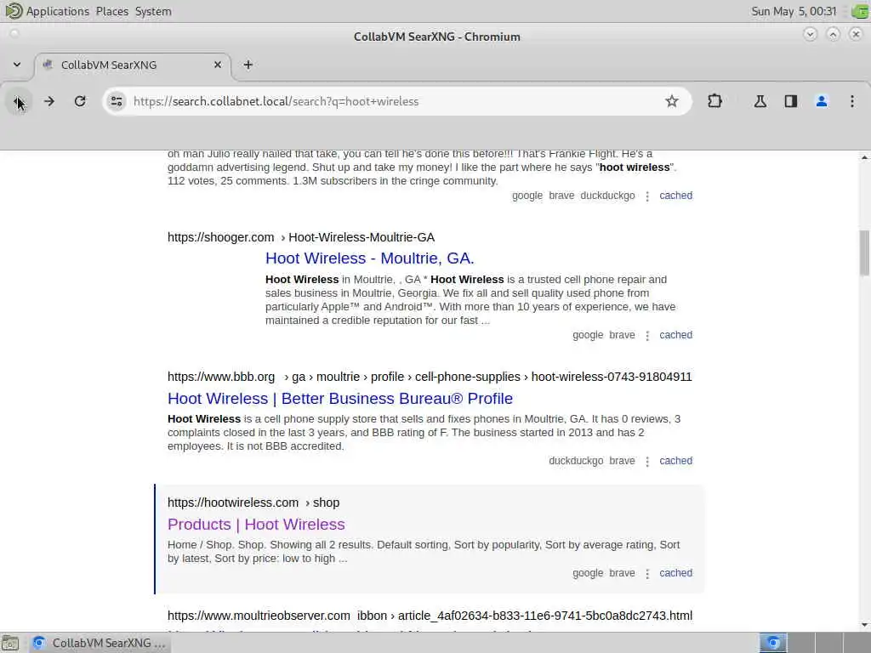Image resolution: width=871 pixels, height=653 pixels.
Task: Open the profile avatar icon
Action: [x=821, y=102]
